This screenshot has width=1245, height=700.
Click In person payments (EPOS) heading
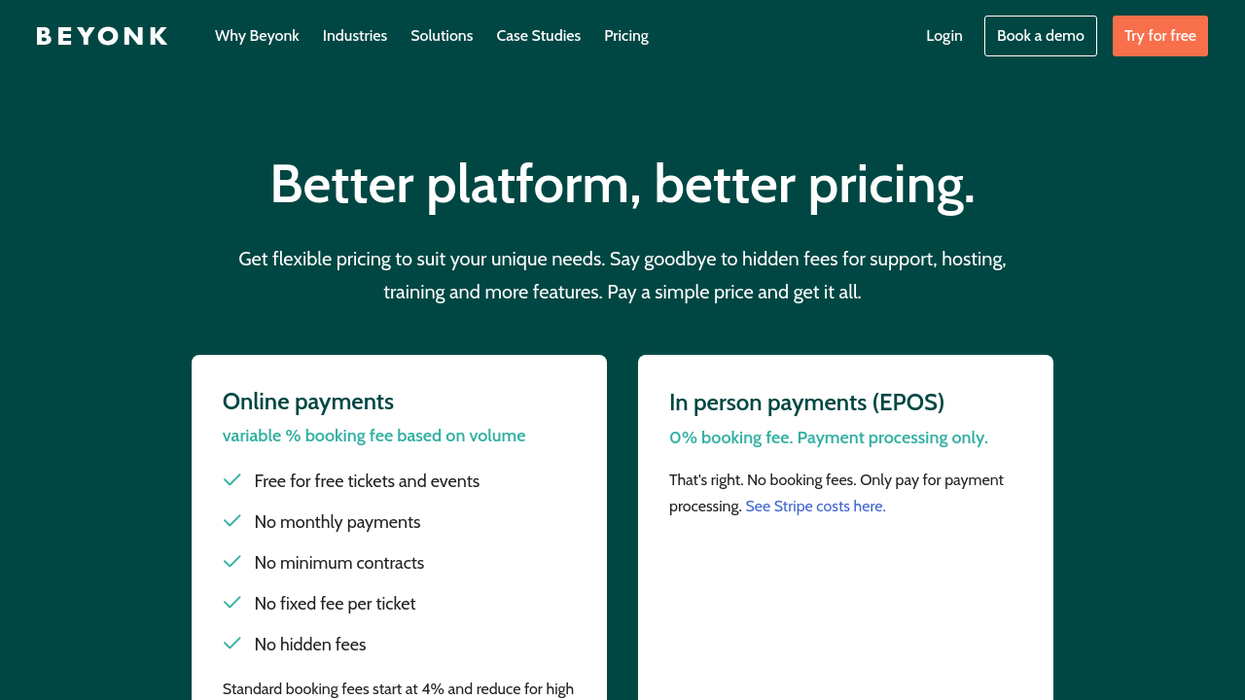(x=806, y=402)
